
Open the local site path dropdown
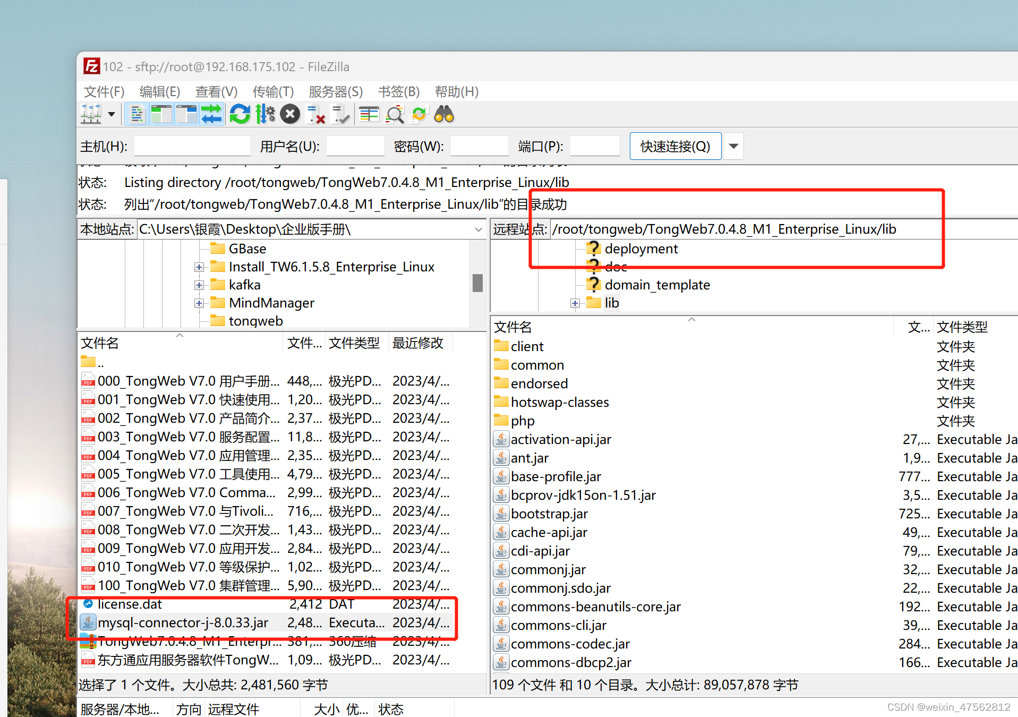478,229
